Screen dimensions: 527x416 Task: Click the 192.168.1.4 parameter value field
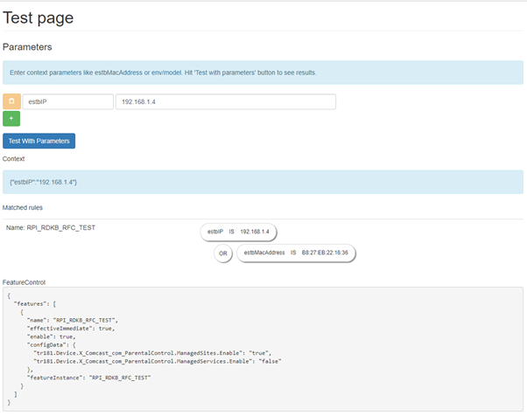pos(225,101)
